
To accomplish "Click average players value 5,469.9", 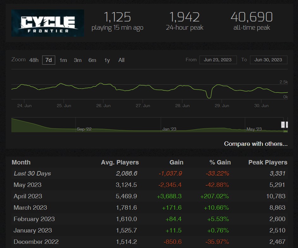I will (126, 196).
